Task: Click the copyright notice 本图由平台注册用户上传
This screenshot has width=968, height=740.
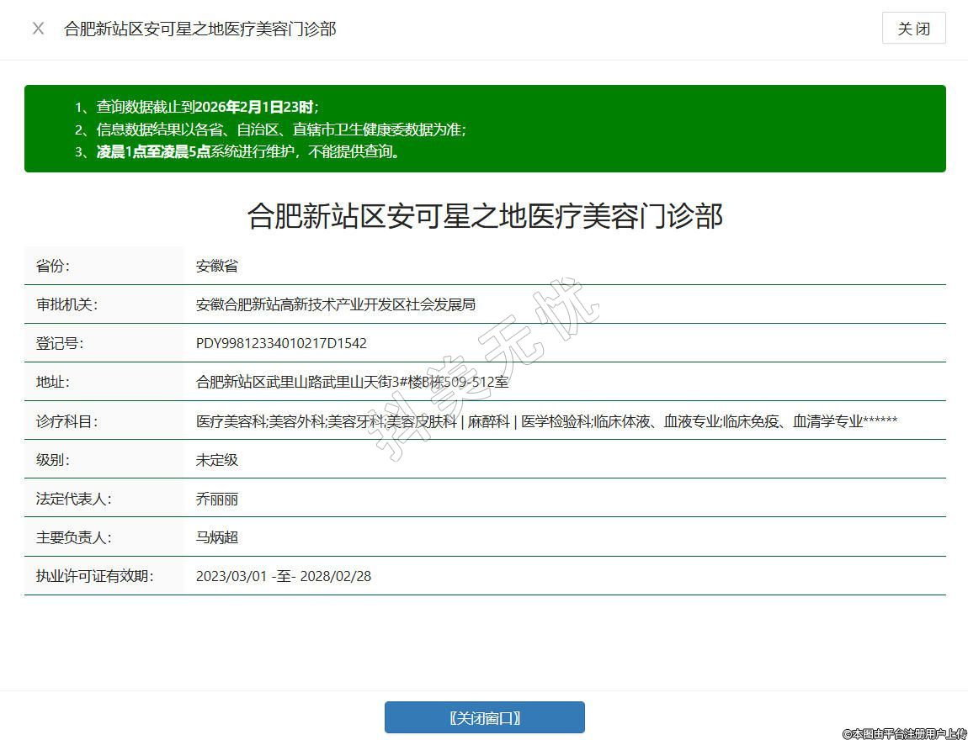Action: pos(904,733)
